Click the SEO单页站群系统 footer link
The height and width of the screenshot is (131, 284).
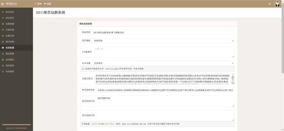pos(19,128)
